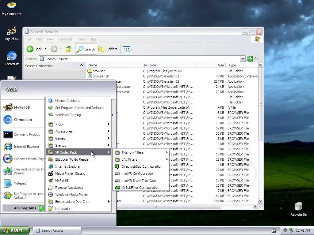Screen dimensions: 314x235
Task: Open Windows Catalog
Action: point(79,115)
